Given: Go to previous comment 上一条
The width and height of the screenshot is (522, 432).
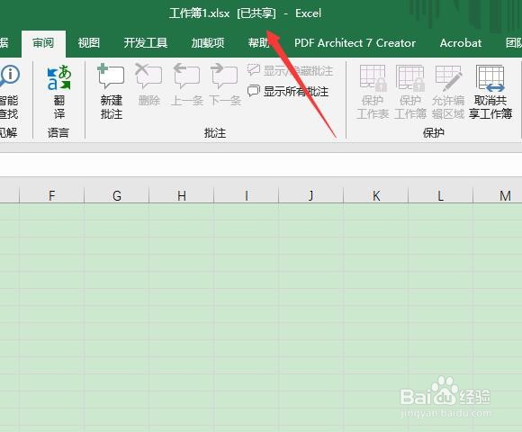Looking at the screenshot, I should [186, 85].
